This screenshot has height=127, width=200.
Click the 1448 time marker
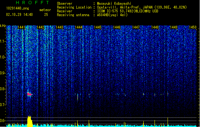(155, 27)
